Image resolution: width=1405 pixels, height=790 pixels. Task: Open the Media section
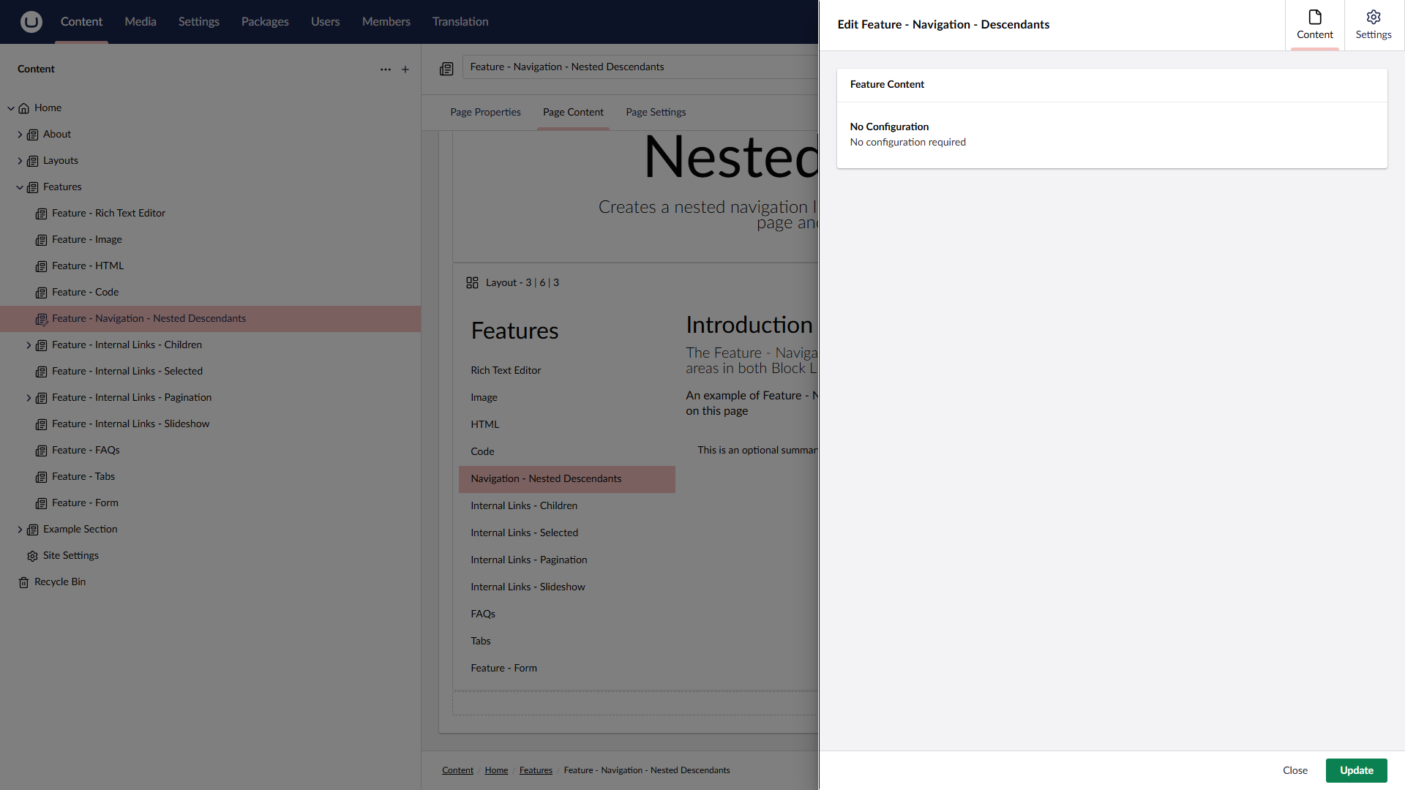click(x=140, y=22)
